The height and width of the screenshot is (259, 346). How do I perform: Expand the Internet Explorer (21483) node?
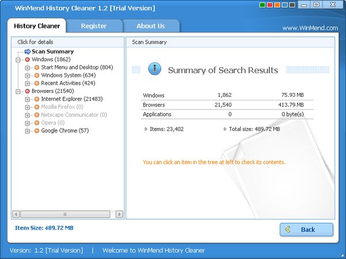tap(27, 100)
